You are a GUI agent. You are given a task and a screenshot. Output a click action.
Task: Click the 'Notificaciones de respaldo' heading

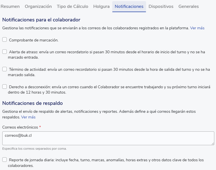32,103
